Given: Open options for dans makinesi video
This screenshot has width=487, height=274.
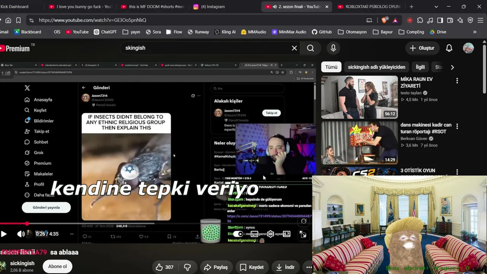Looking at the screenshot, I should click(457, 126).
